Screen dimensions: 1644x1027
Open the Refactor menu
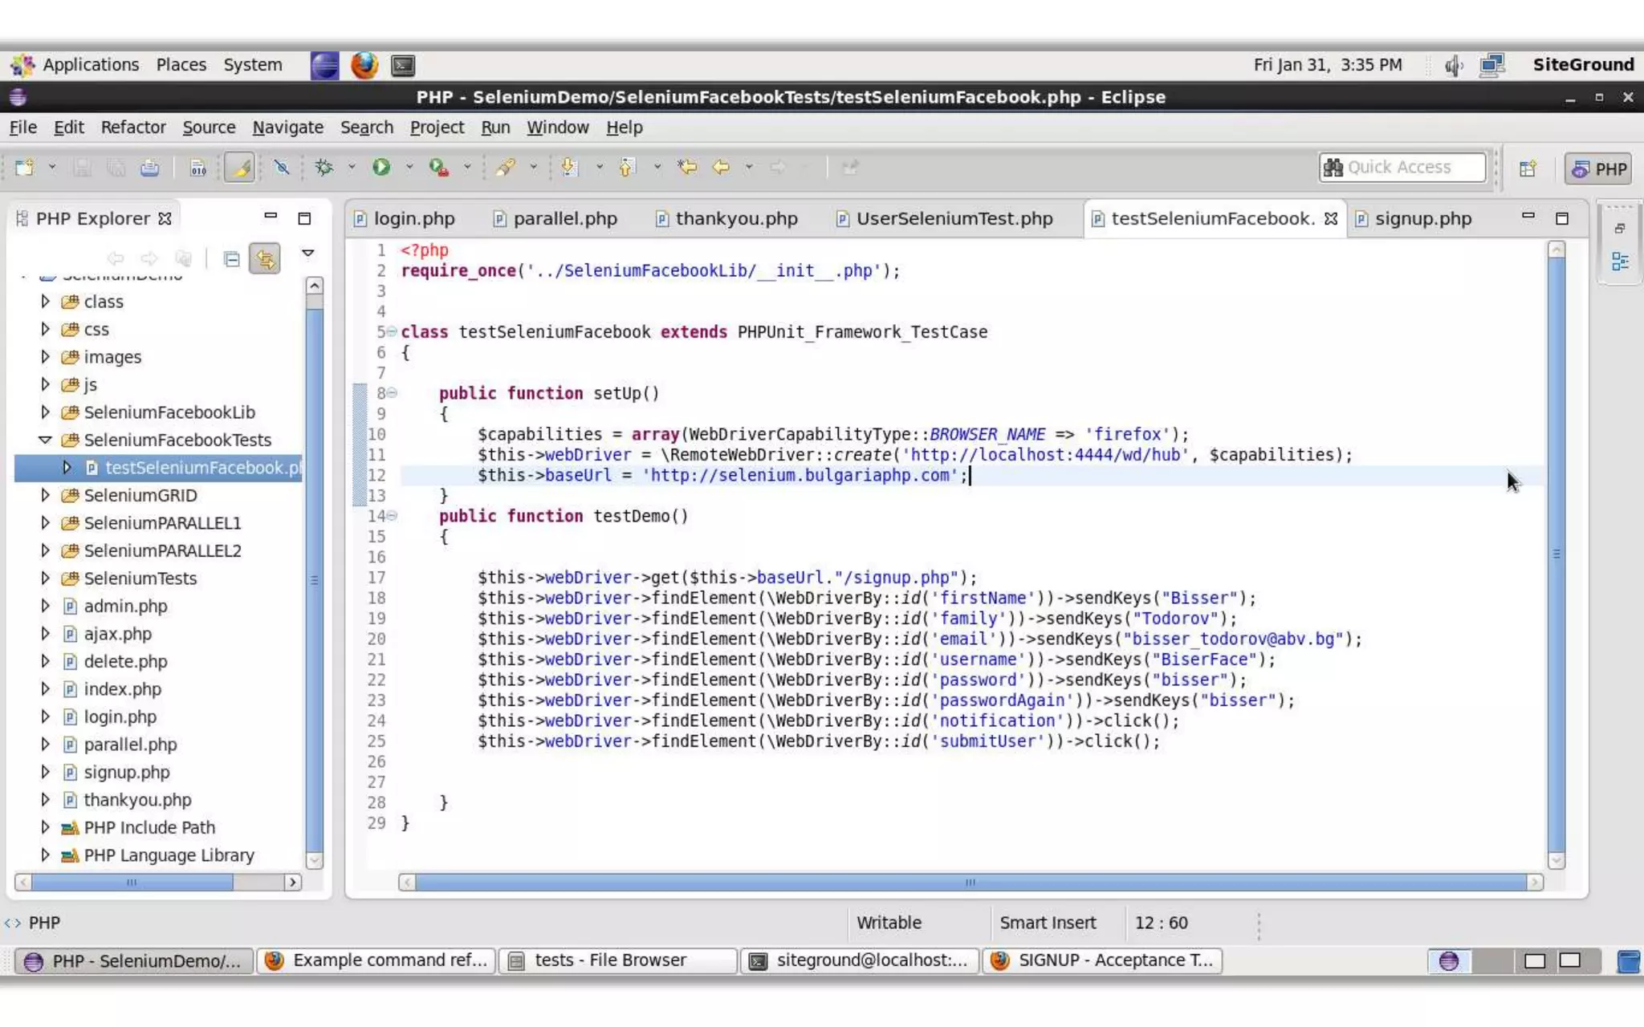(132, 127)
